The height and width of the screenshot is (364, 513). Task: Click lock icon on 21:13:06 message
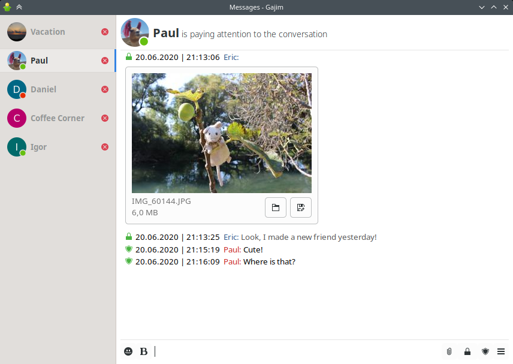[x=129, y=56]
